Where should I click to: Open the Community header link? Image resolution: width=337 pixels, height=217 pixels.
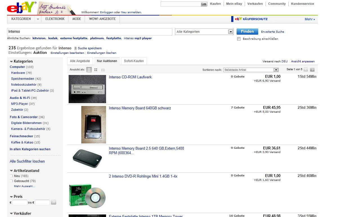point(277,4)
